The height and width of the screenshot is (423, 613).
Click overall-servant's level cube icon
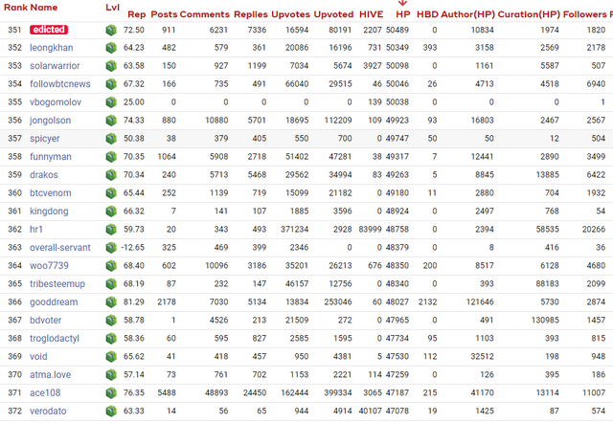[x=111, y=247]
